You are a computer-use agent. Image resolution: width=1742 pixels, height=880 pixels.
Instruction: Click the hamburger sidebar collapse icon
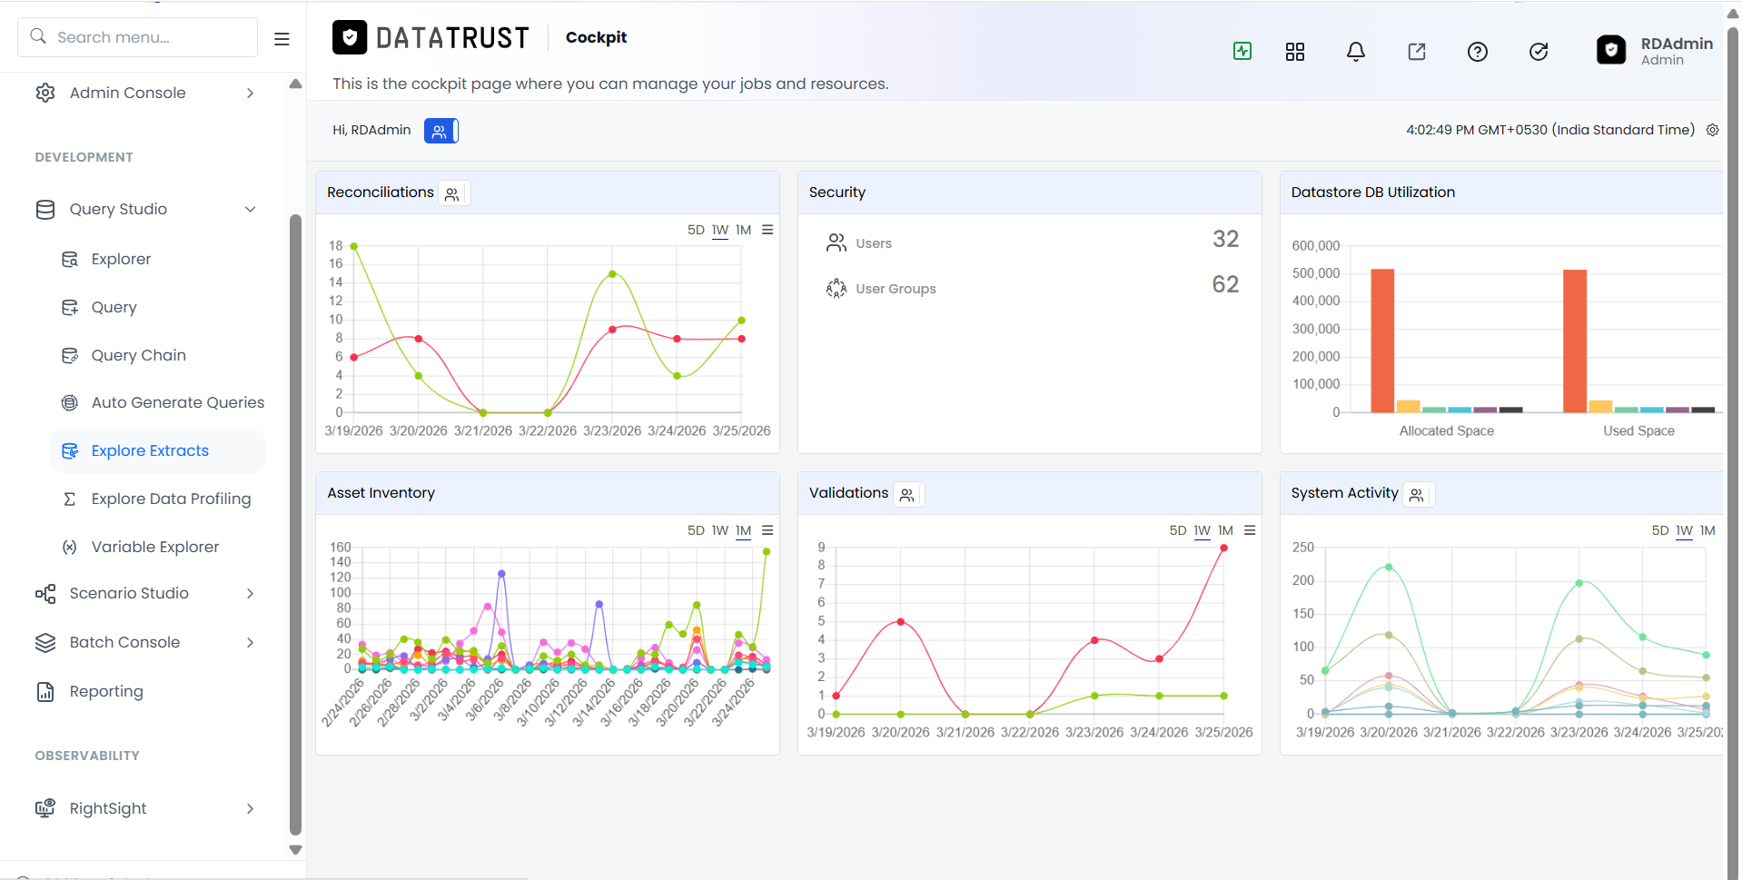pyautogui.click(x=282, y=39)
